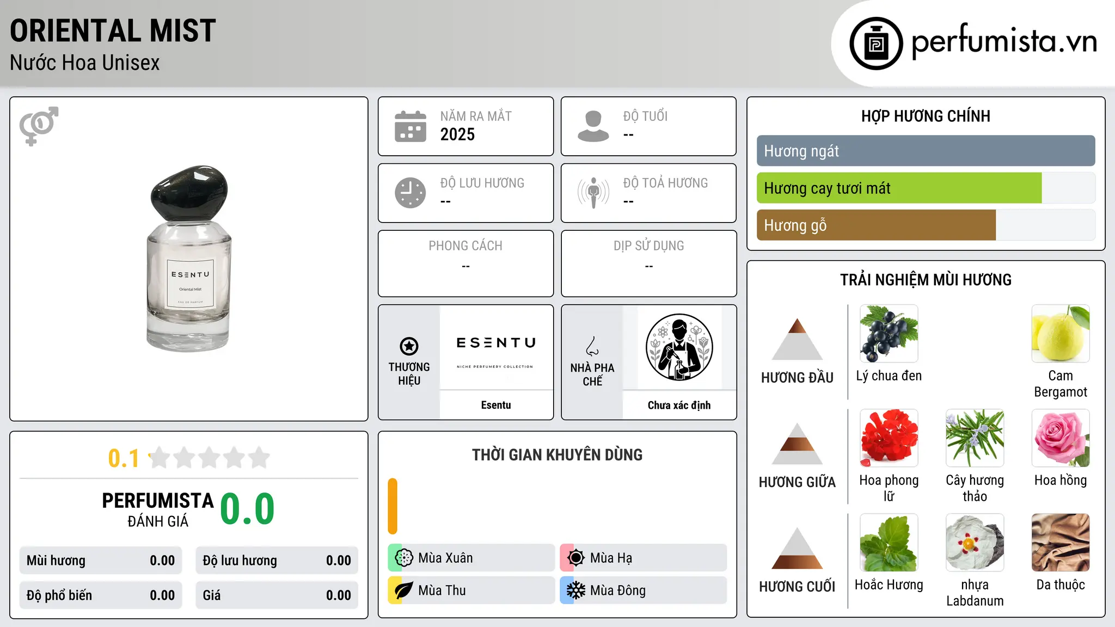Click the Hương cuối pyramid icon
The image size is (1115, 627).
[x=797, y=548]
